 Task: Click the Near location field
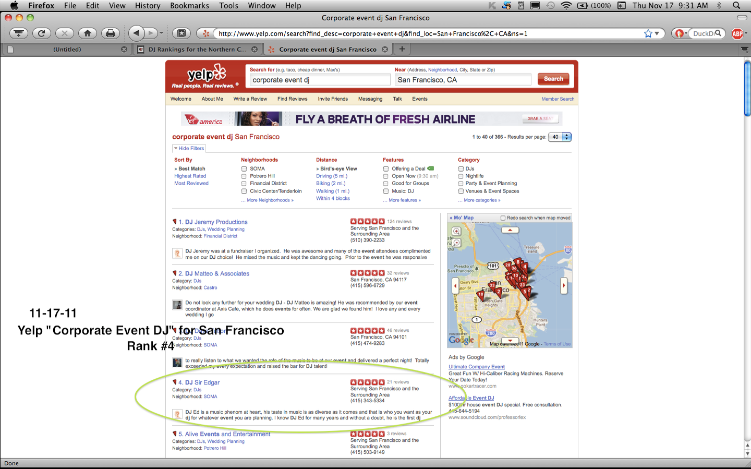[x=463, y=80]
